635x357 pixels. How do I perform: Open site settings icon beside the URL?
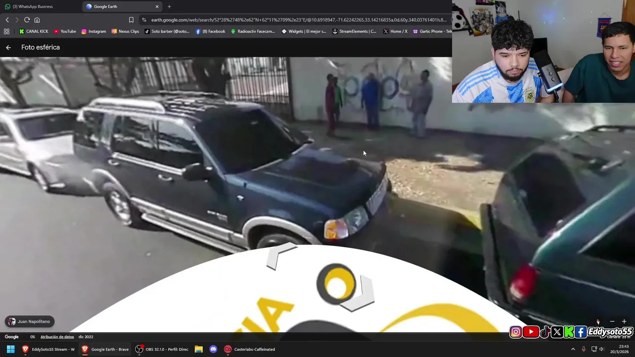144,20
